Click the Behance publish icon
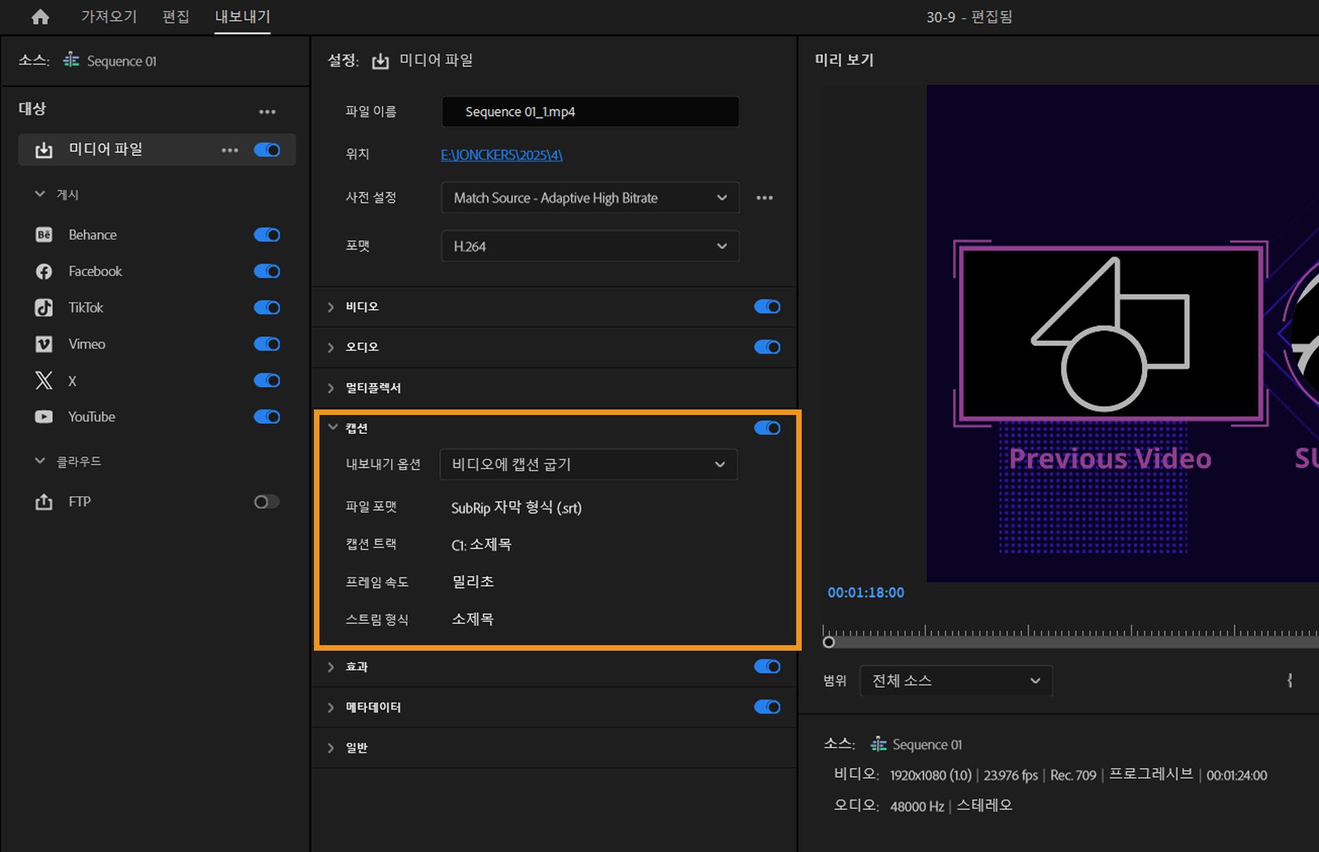The width and height of the screenshot is (1319, 852). (x=43, y=234)
